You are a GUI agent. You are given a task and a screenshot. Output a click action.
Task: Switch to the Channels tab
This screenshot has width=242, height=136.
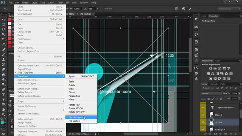point(213,84)
